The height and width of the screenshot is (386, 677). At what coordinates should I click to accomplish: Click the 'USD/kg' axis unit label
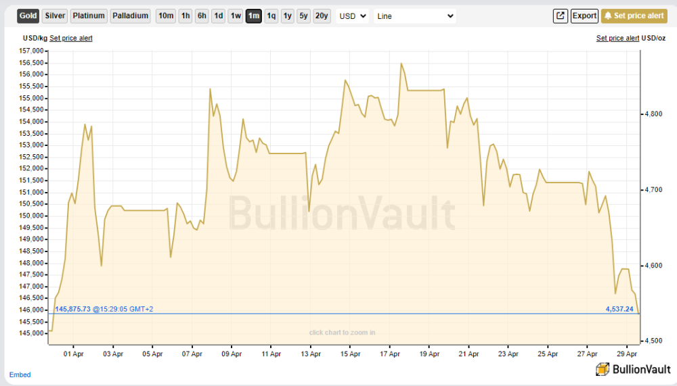coord(35,38)
